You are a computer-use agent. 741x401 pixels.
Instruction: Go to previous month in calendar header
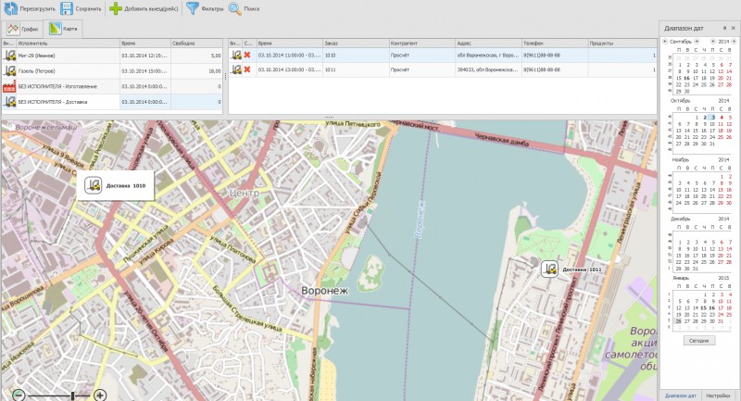663,42
